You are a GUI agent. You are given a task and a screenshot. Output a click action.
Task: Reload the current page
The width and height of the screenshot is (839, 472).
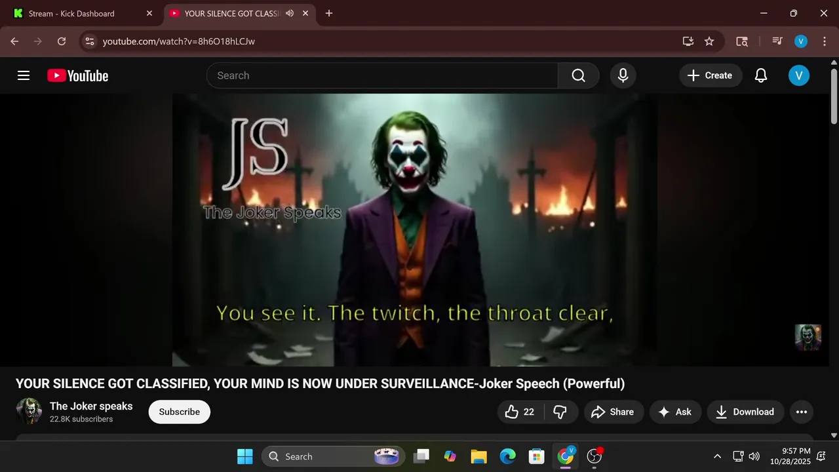coord(62,41)
